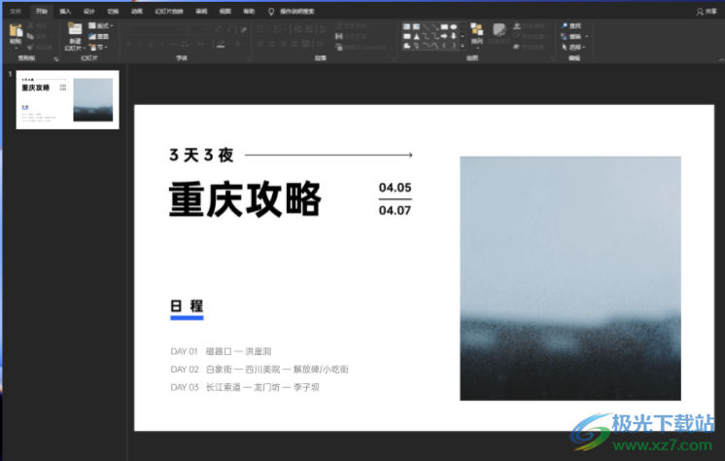The height and width of the screenshot is (461, 725).
Task: Toggle align text left
Action: [x=260, y=44]
